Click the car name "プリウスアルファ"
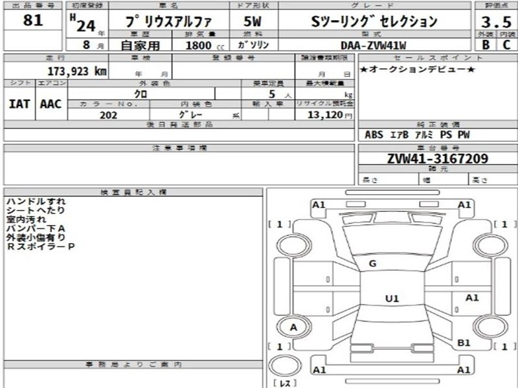 tap(168, 22)
